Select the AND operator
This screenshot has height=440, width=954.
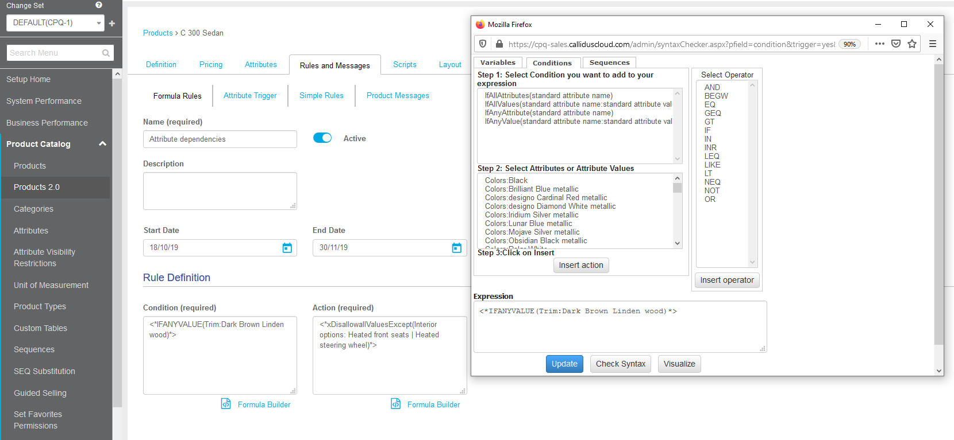[x=712, y=87]
